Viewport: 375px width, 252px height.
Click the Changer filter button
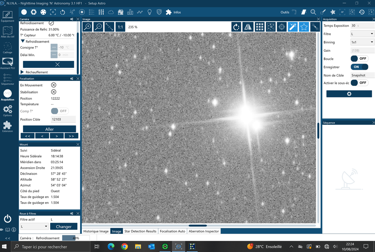point(64,226)
